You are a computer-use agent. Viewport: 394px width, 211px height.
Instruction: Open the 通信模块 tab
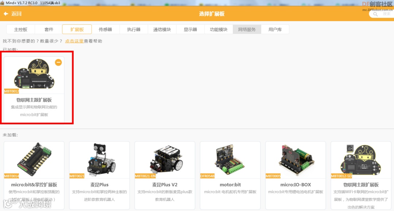162,30
